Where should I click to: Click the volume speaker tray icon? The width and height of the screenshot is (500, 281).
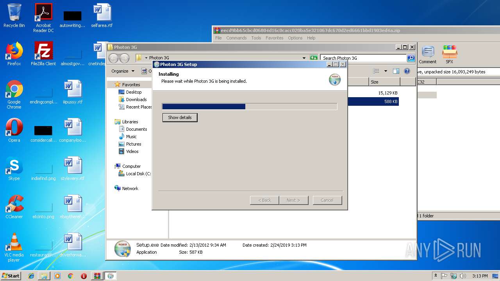point(463,276)
